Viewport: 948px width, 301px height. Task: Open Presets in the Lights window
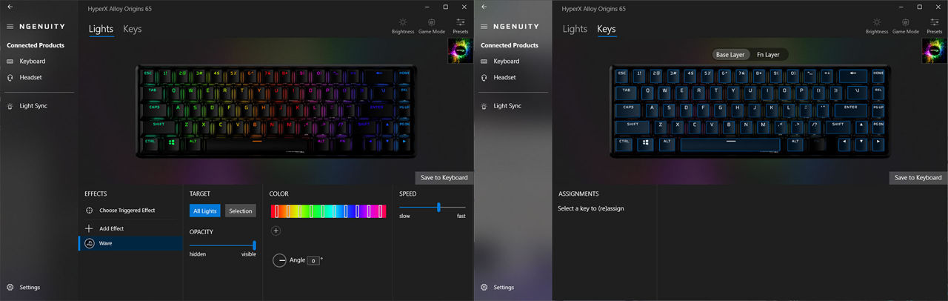461,26
